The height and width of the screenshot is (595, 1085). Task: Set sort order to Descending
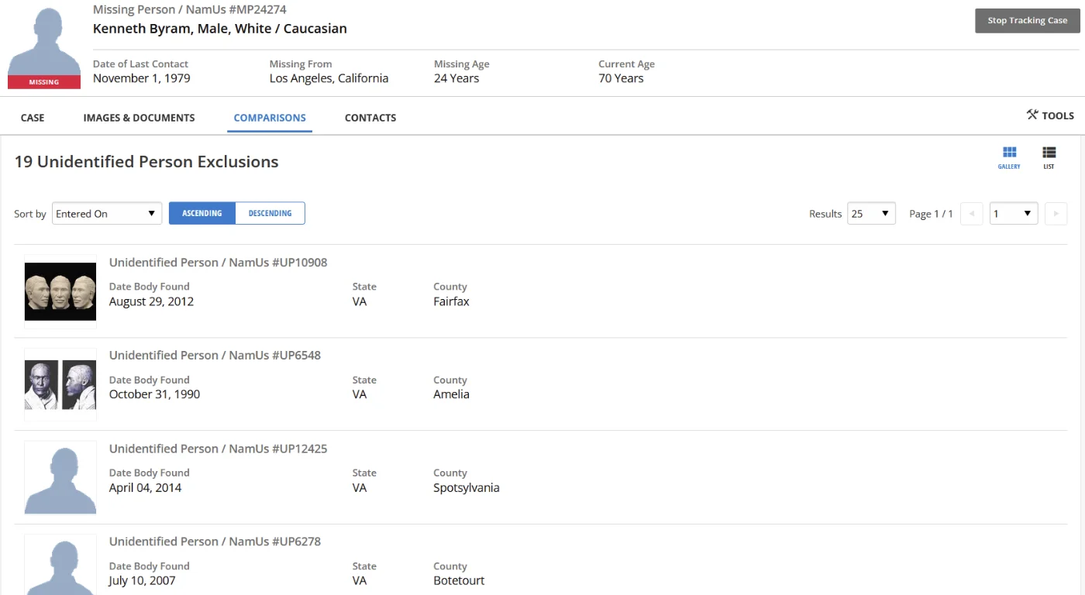coord(270,214)
